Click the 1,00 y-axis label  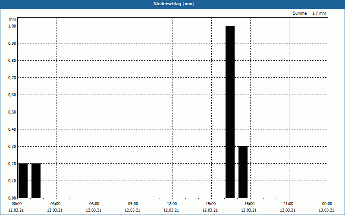13,26
